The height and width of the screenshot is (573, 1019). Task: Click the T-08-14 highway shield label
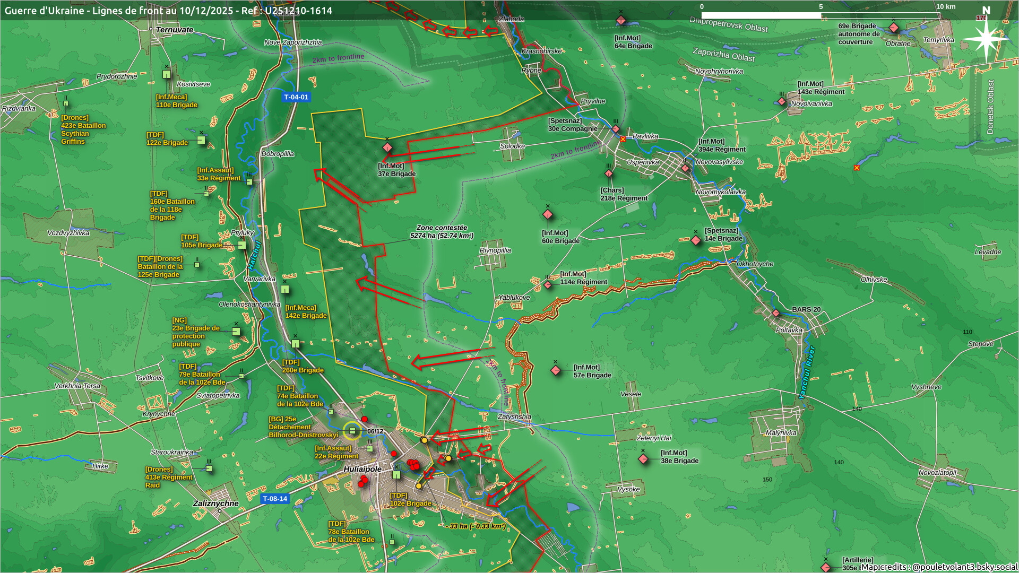click(275, 499)
